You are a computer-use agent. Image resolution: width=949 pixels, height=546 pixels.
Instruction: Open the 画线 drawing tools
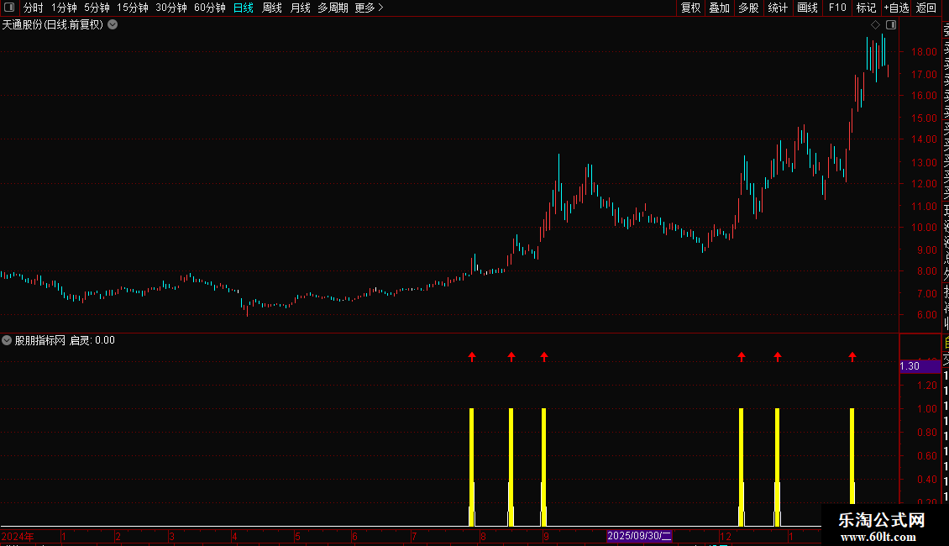pos(807,8)
